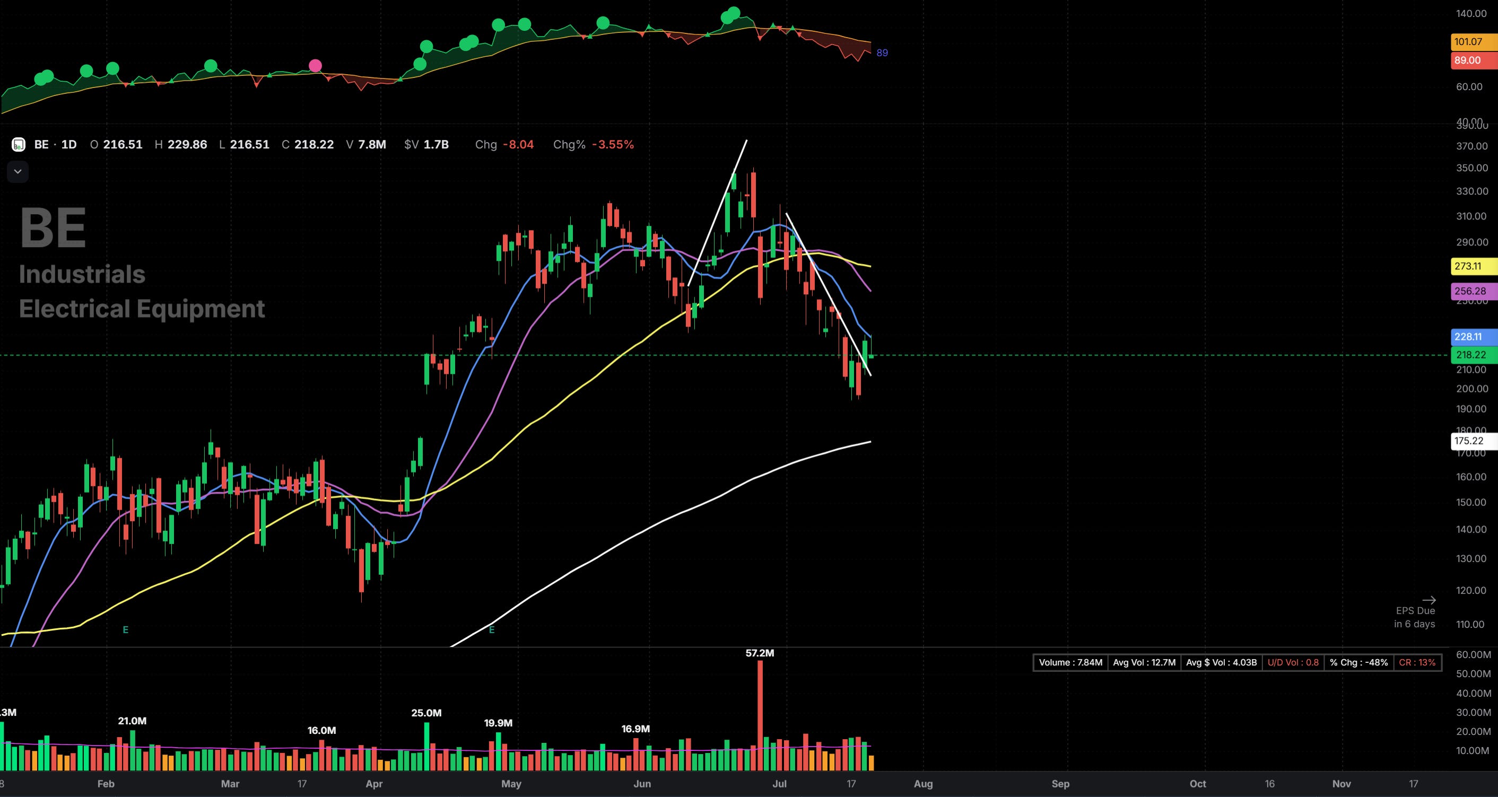The image size is (1498, 797).
Task: Open the earnings 'E' marker near May
Action: click(x=492, y=629)
